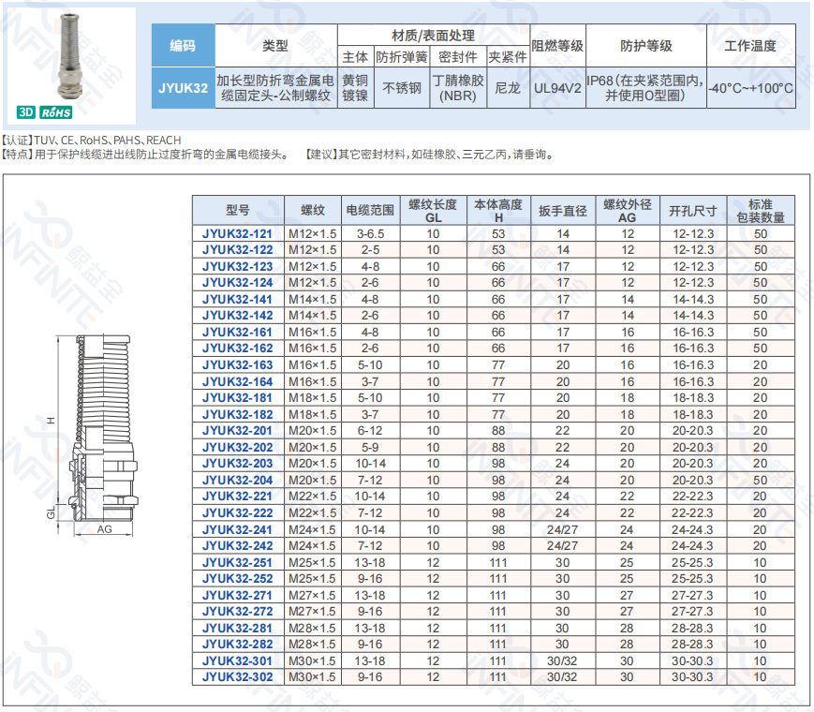Screen dimensions: 814x712
Task: Select model JYUK32-252
Action: (x=238, y=578)
